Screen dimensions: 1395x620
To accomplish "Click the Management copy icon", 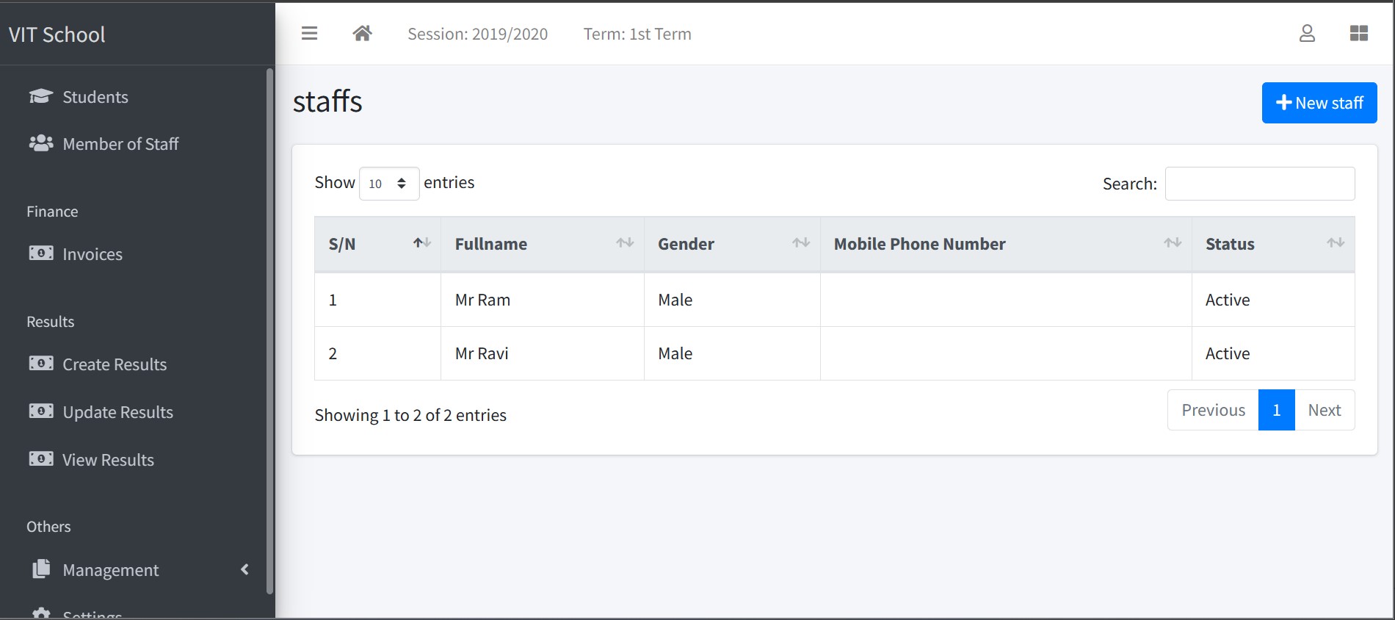I will (x=41, y=569).
